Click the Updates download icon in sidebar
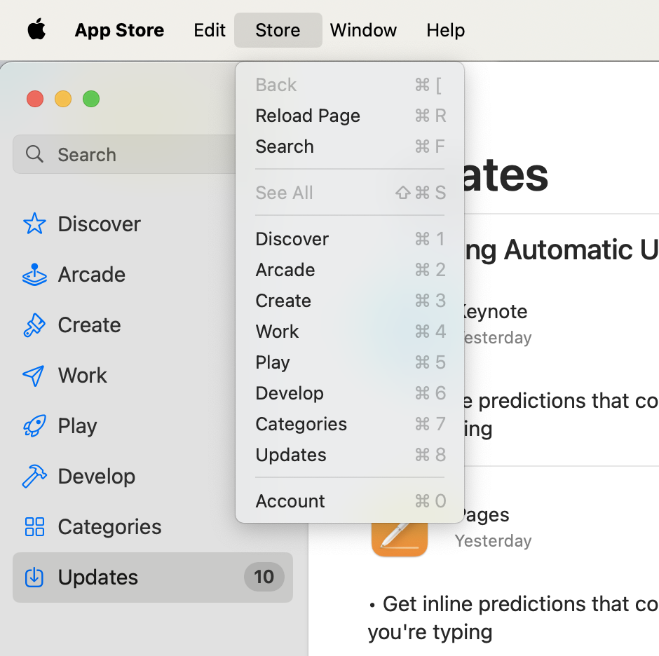Viewport: 659px width, 656px height. [x=34, y=577]
